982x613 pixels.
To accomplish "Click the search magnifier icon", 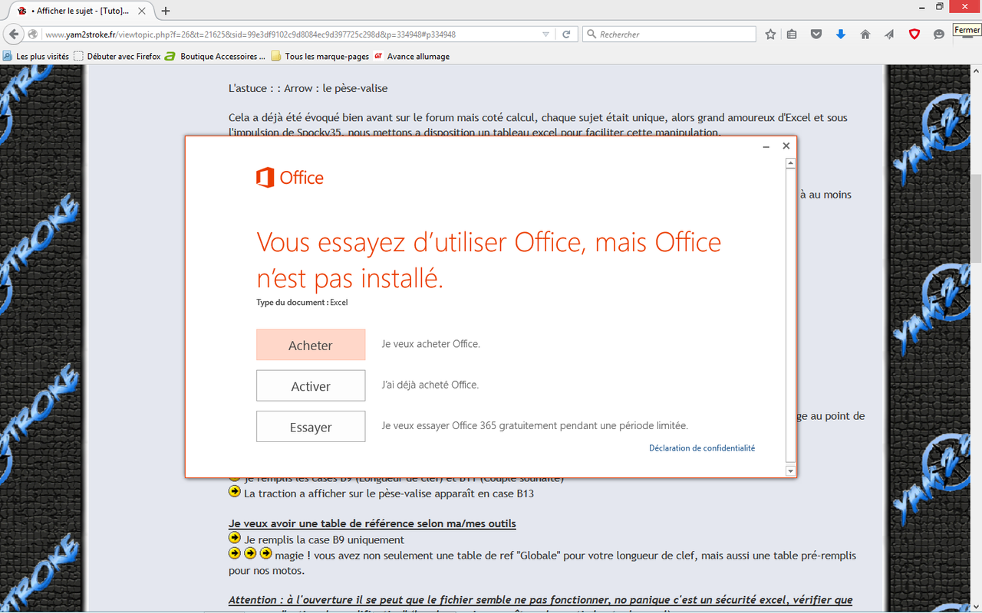I will click(591, 34).
